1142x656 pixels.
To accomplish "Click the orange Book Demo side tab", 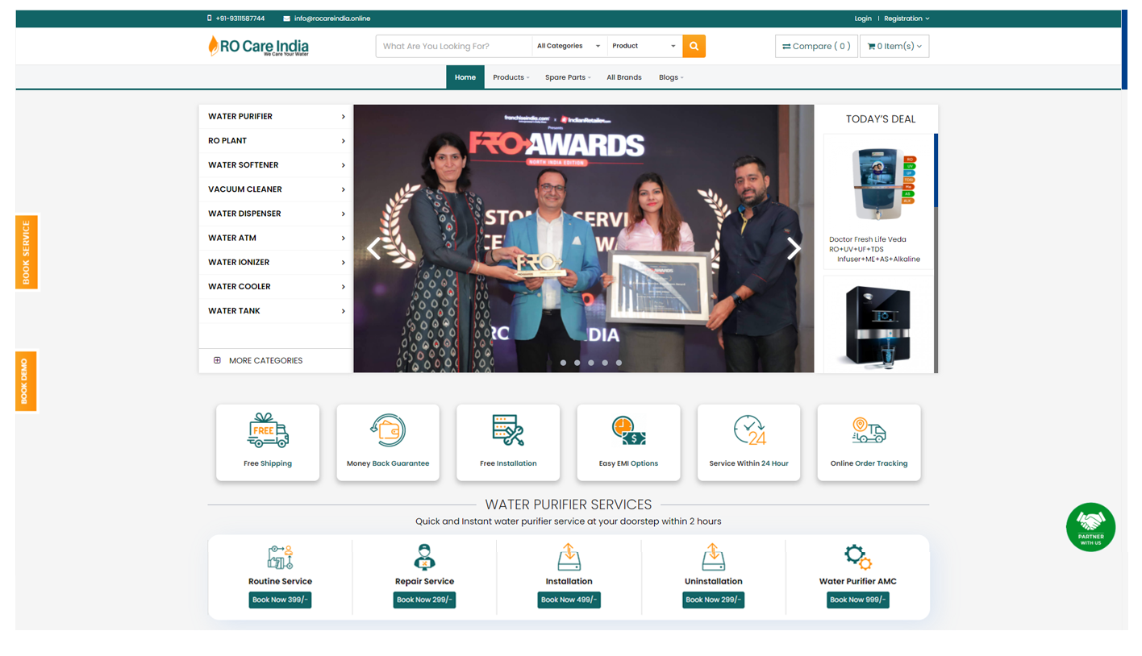I will 27,381.
